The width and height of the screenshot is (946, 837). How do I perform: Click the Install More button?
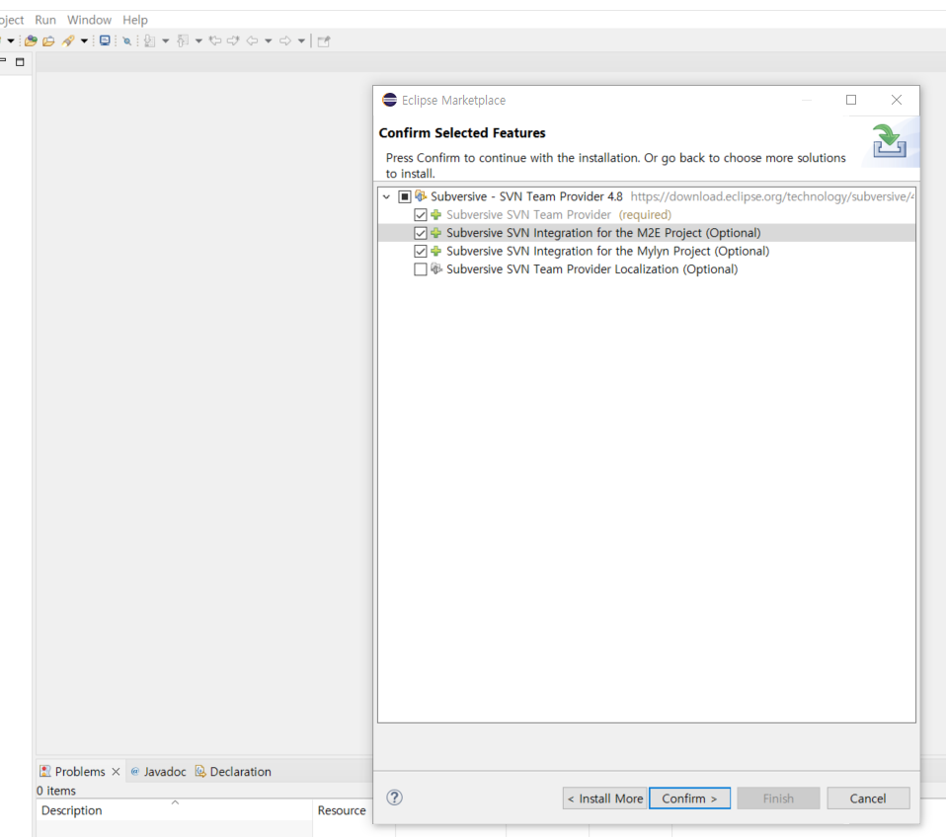pyautogui.click(x=604, y=799)
